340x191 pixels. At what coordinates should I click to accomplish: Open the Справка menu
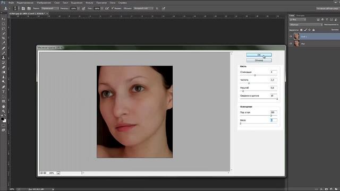[x=123, y=3]
